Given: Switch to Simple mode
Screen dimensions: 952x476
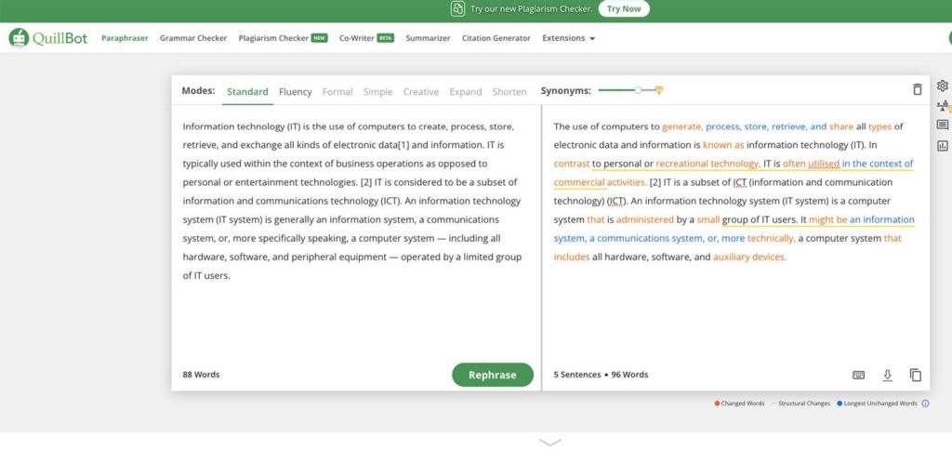Looking at the screenshot, I should pyautogui.click(x=377, y=92).
